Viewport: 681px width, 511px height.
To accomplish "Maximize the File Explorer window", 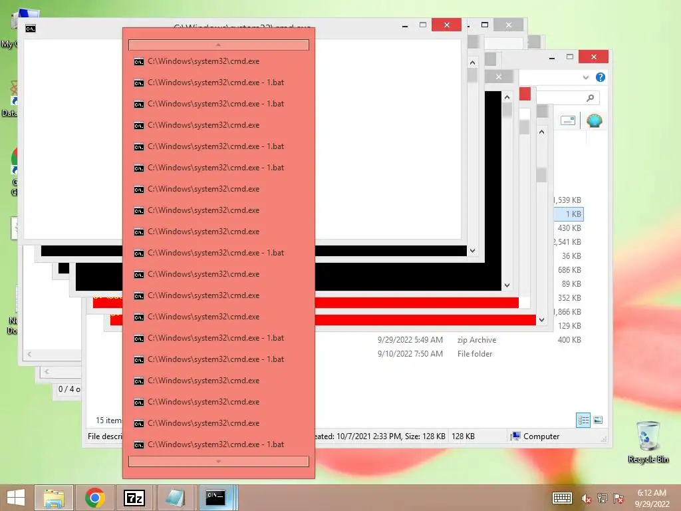I will [x=570, y=57].
